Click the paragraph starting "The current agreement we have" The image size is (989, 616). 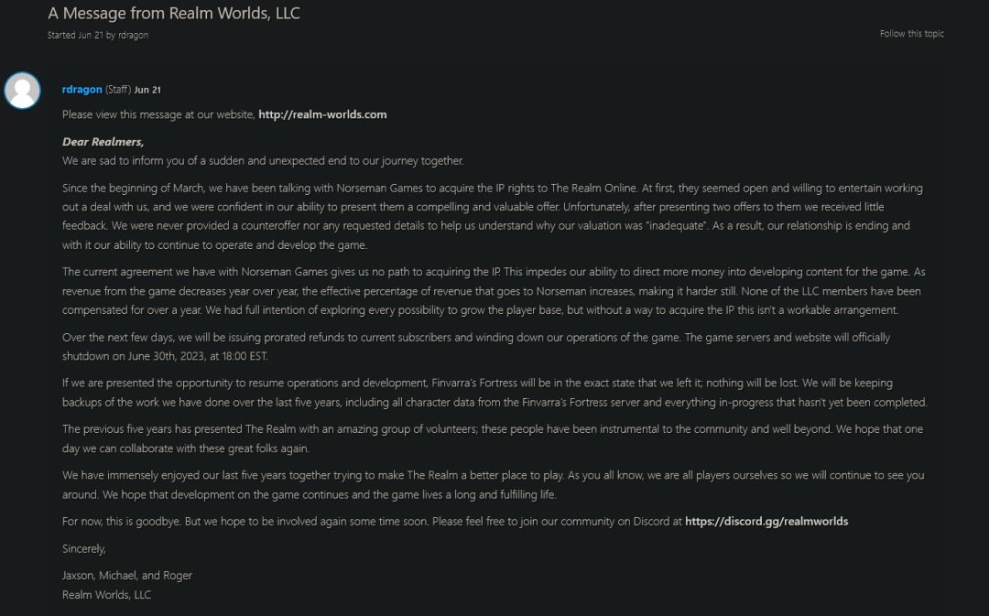493,291
